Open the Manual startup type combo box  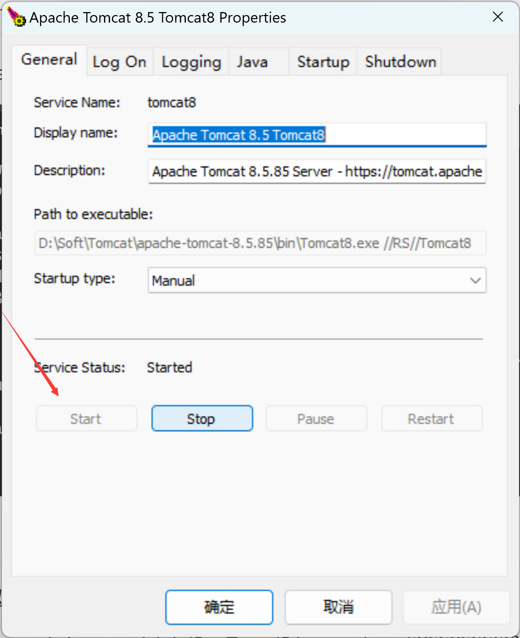[x=317, y=280]
